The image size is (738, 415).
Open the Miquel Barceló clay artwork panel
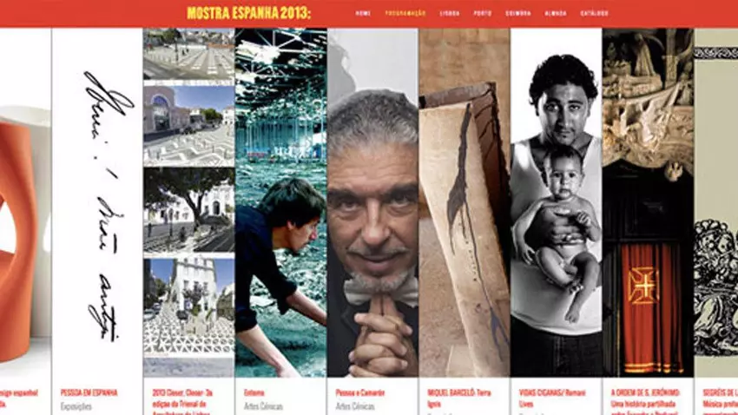tap(465, 202)
